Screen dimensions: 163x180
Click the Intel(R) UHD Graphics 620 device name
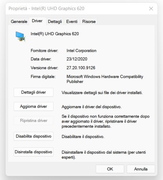(55, 34)
